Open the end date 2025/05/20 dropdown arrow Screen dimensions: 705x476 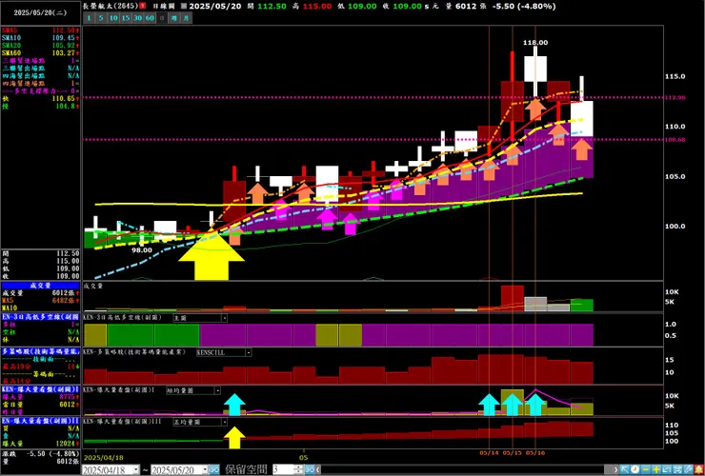pos(205,469)
